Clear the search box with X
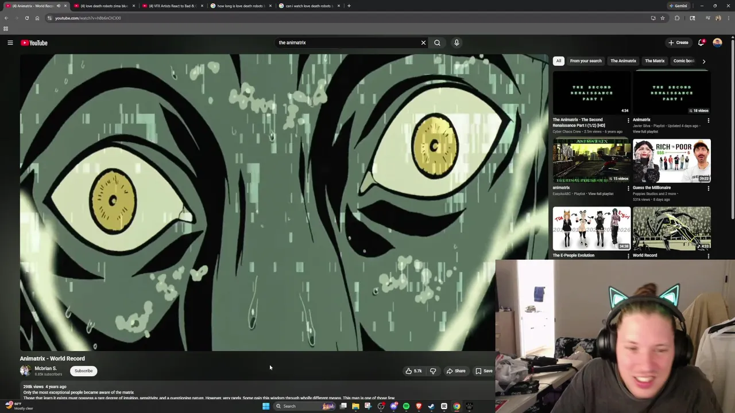735x413 pixels. click(x=423, y=42)
